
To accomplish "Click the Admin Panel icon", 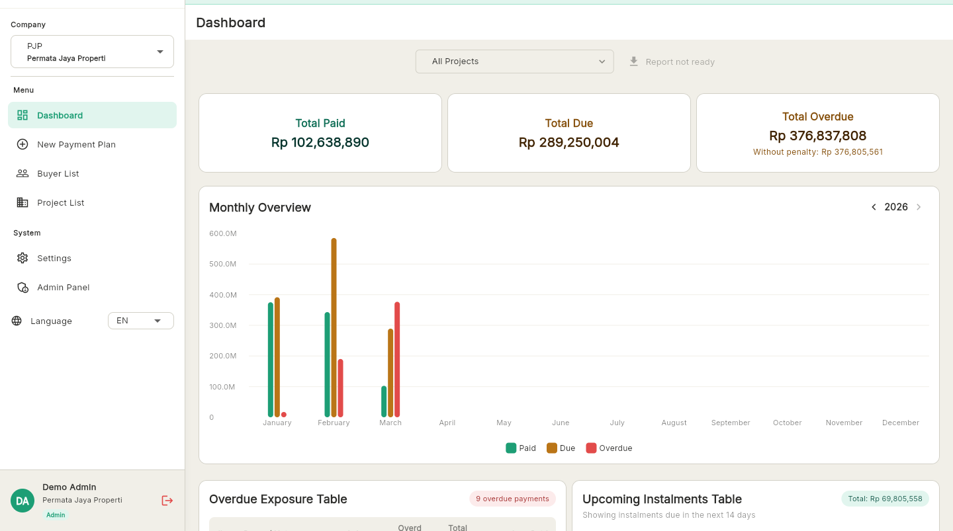I will [x=22, y=287].
